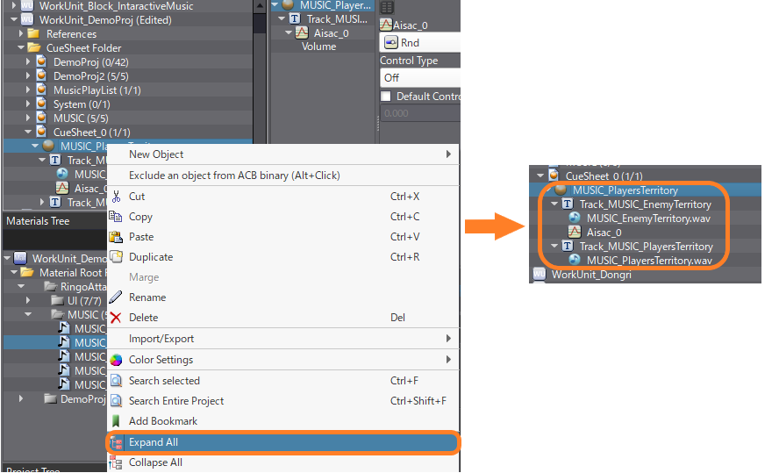Screen dimensions: 779x473
Task: Click the cue sheet icon of DemoProj (0/42)
Action: 42,61
